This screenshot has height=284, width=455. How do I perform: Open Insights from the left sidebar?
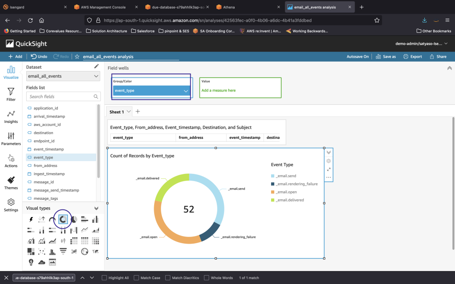(11, 116)
